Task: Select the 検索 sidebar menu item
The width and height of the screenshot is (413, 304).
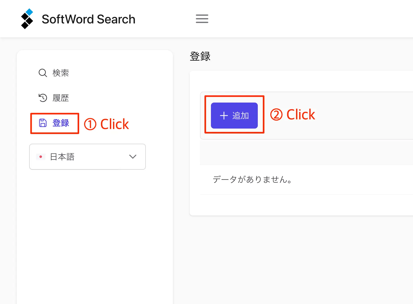Action: click(x=61, y=73)
